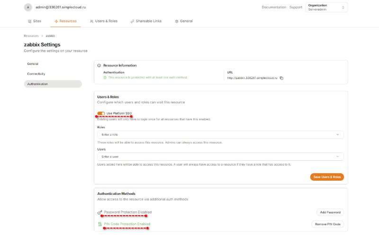Expand the Roles dropdown chevron
This screenshot has width=379, height=236.
tap(338, 135)
